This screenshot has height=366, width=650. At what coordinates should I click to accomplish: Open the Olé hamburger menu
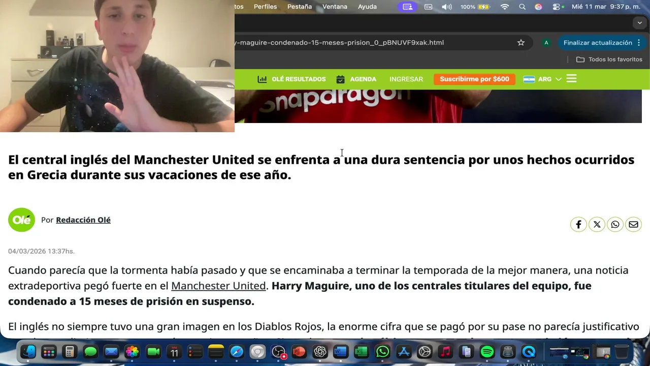[571, 79]
